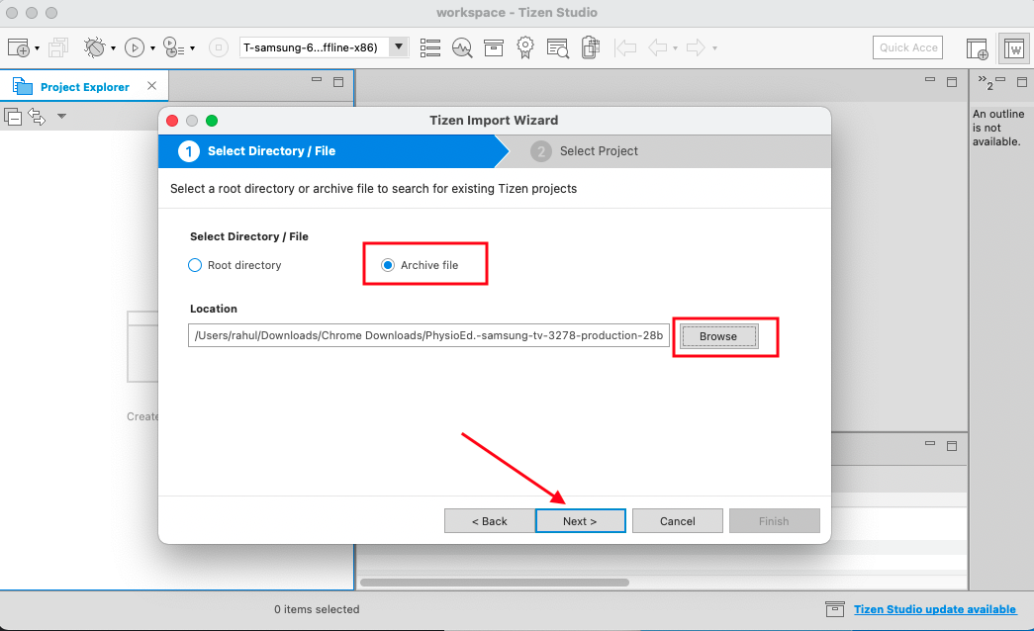Click the horizontal scrollbar in bottom panel
This screenshot has height=631, width=1034.
click(495, 583)
